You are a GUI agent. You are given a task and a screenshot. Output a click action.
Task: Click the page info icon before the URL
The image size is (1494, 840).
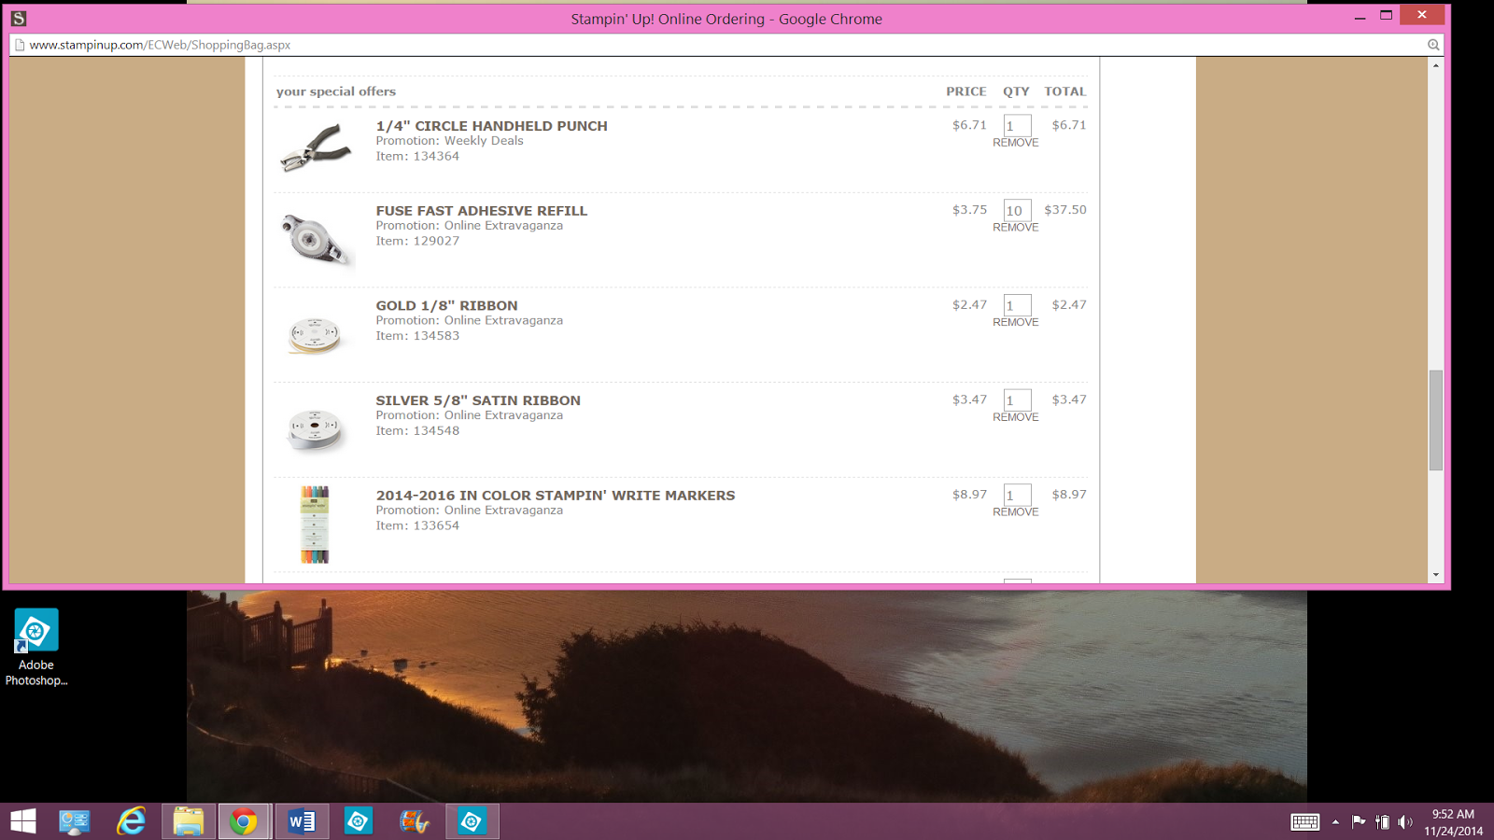20,45
